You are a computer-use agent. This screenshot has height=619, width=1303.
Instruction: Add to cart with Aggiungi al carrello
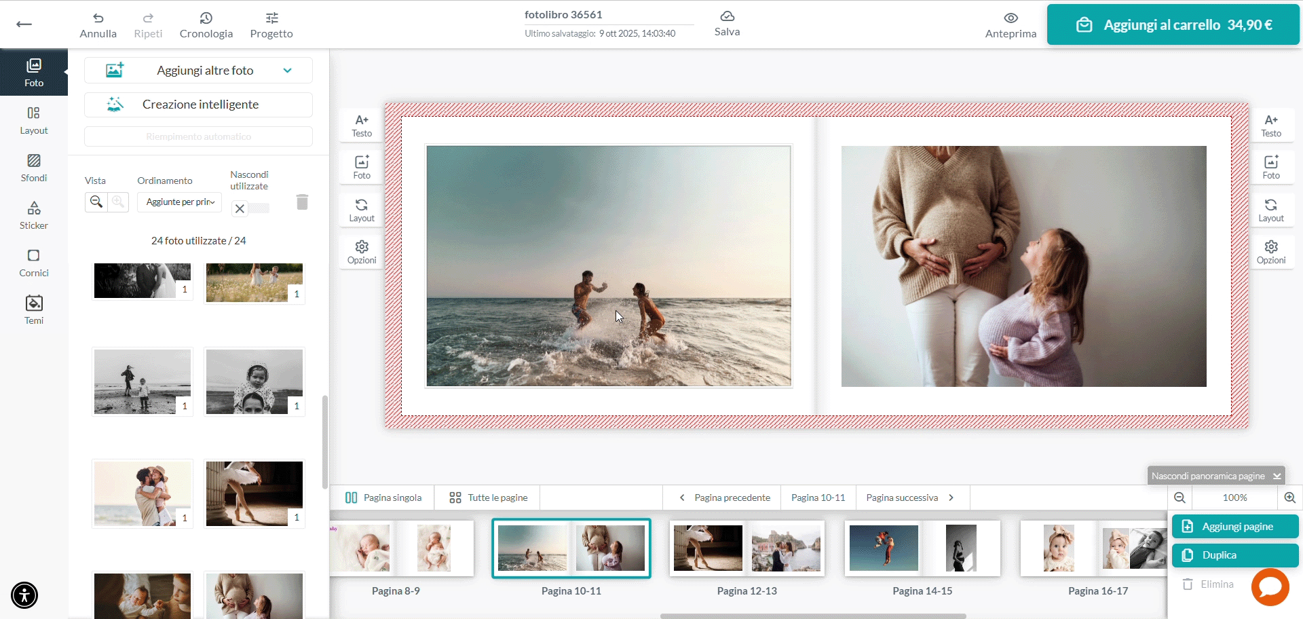click(x=1173, y=25)
